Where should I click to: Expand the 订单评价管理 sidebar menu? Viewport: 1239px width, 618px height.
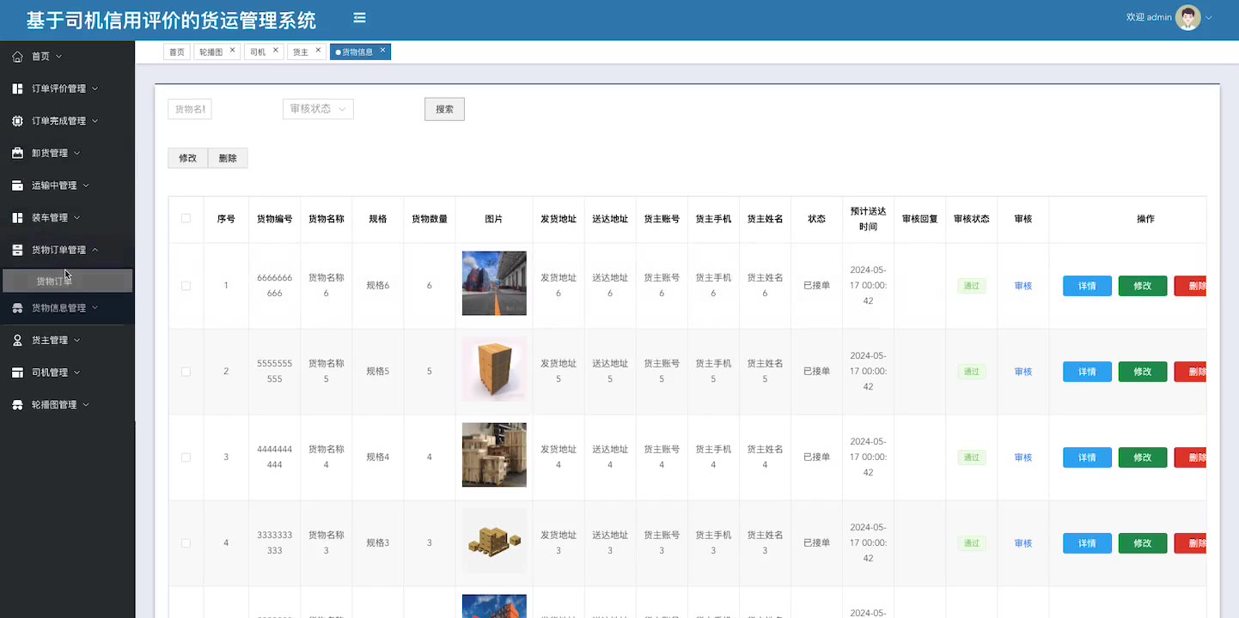coord(95,88)
